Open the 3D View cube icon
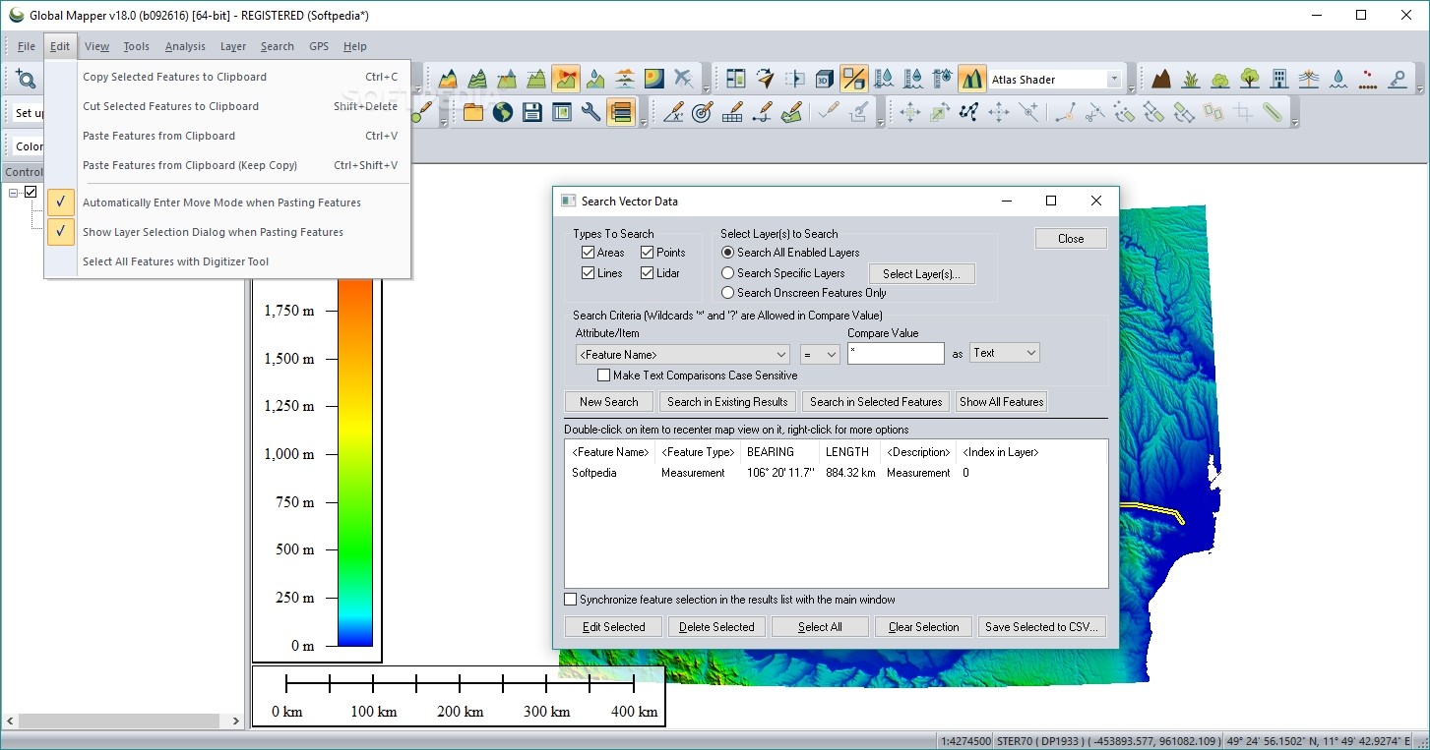The height and width of the screenshot is (750, 1430). [x=824, y=79]
